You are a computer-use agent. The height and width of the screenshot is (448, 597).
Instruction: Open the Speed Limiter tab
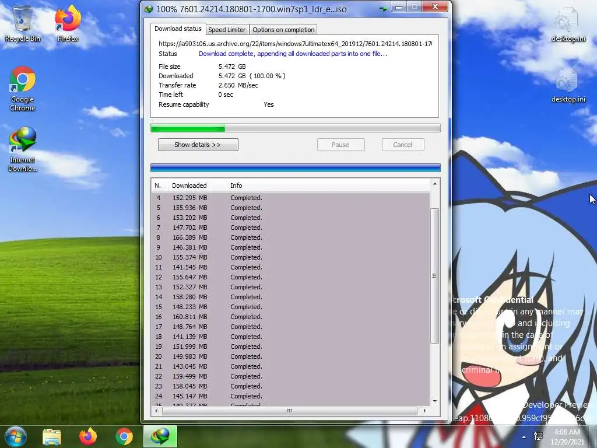227,30
